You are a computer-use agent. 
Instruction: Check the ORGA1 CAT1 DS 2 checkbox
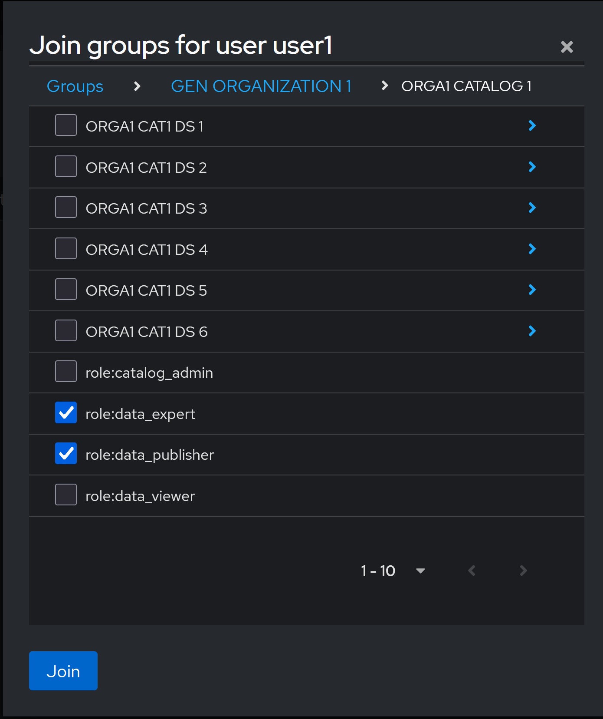66,166
